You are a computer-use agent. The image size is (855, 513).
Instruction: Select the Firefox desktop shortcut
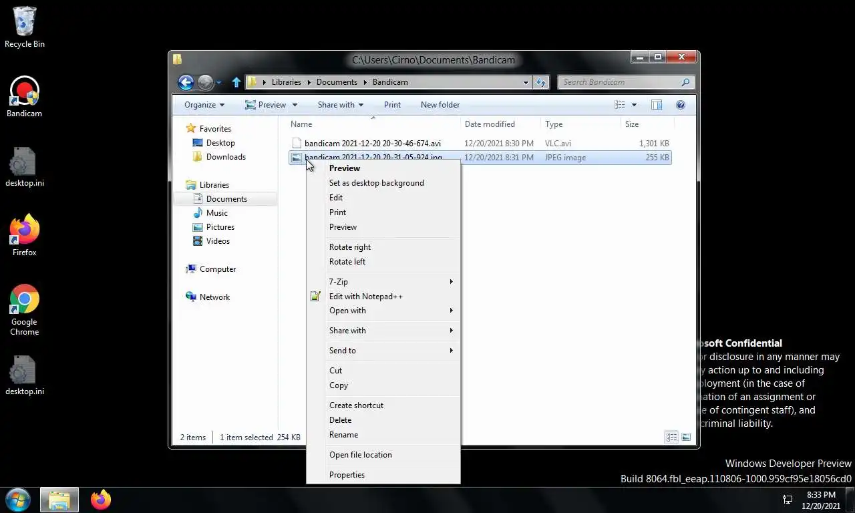tap(25, 235)
